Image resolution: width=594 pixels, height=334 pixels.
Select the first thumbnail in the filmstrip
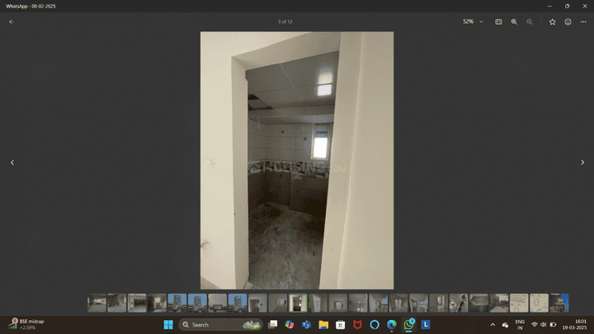click(x=97, y=303)
